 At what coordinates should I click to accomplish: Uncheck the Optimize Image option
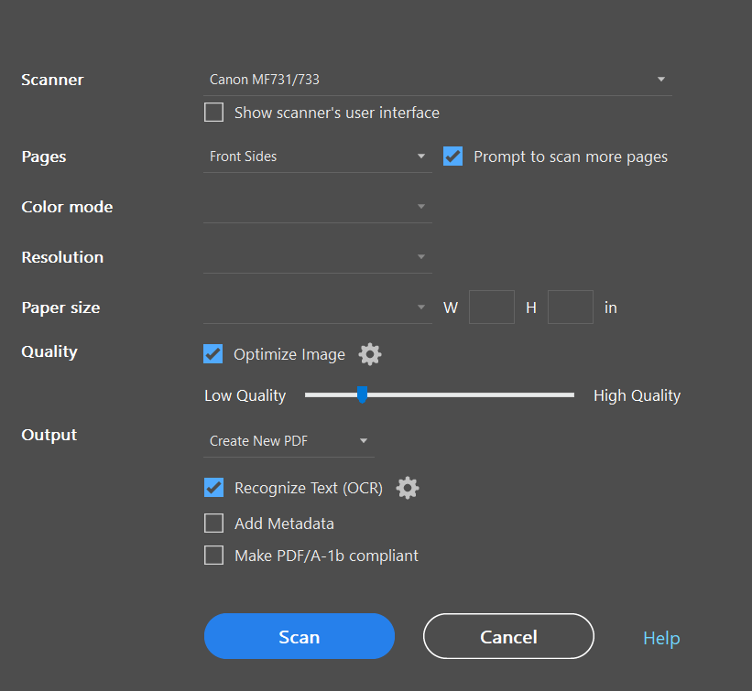tap(213, 353)
